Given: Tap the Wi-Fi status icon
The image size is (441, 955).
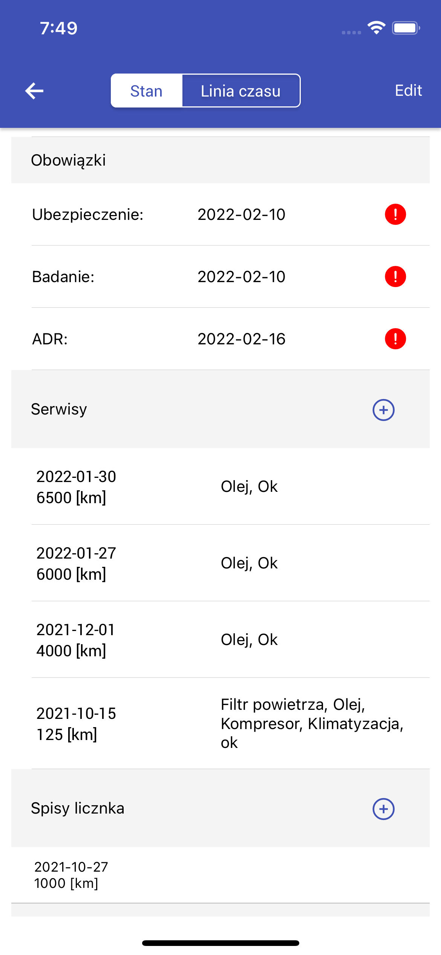Looking at the screenshot, I should point(376,28).
